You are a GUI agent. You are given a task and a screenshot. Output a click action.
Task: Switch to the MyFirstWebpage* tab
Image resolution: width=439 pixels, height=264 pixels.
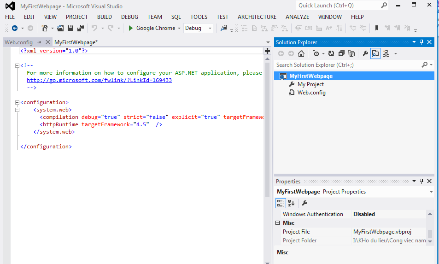[x=76, y=42]
